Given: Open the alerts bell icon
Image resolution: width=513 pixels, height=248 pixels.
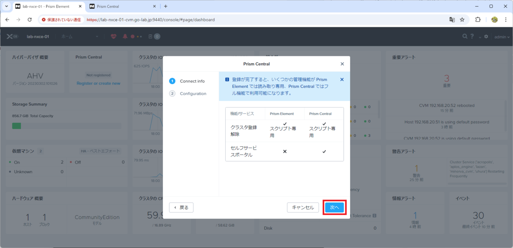Looking at the screenshot, I should (125, 37).
